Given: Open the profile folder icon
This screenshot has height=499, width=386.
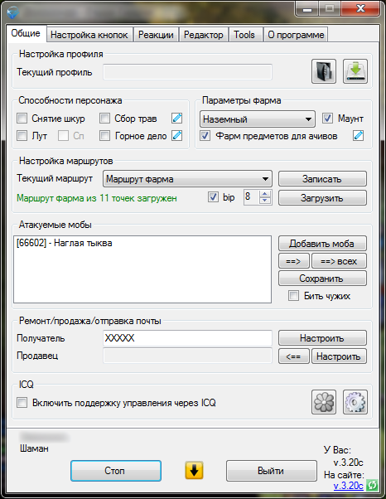Looking at the screenshot, I should pos(323,71).
